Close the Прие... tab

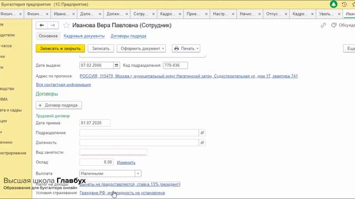pos(206,14)
